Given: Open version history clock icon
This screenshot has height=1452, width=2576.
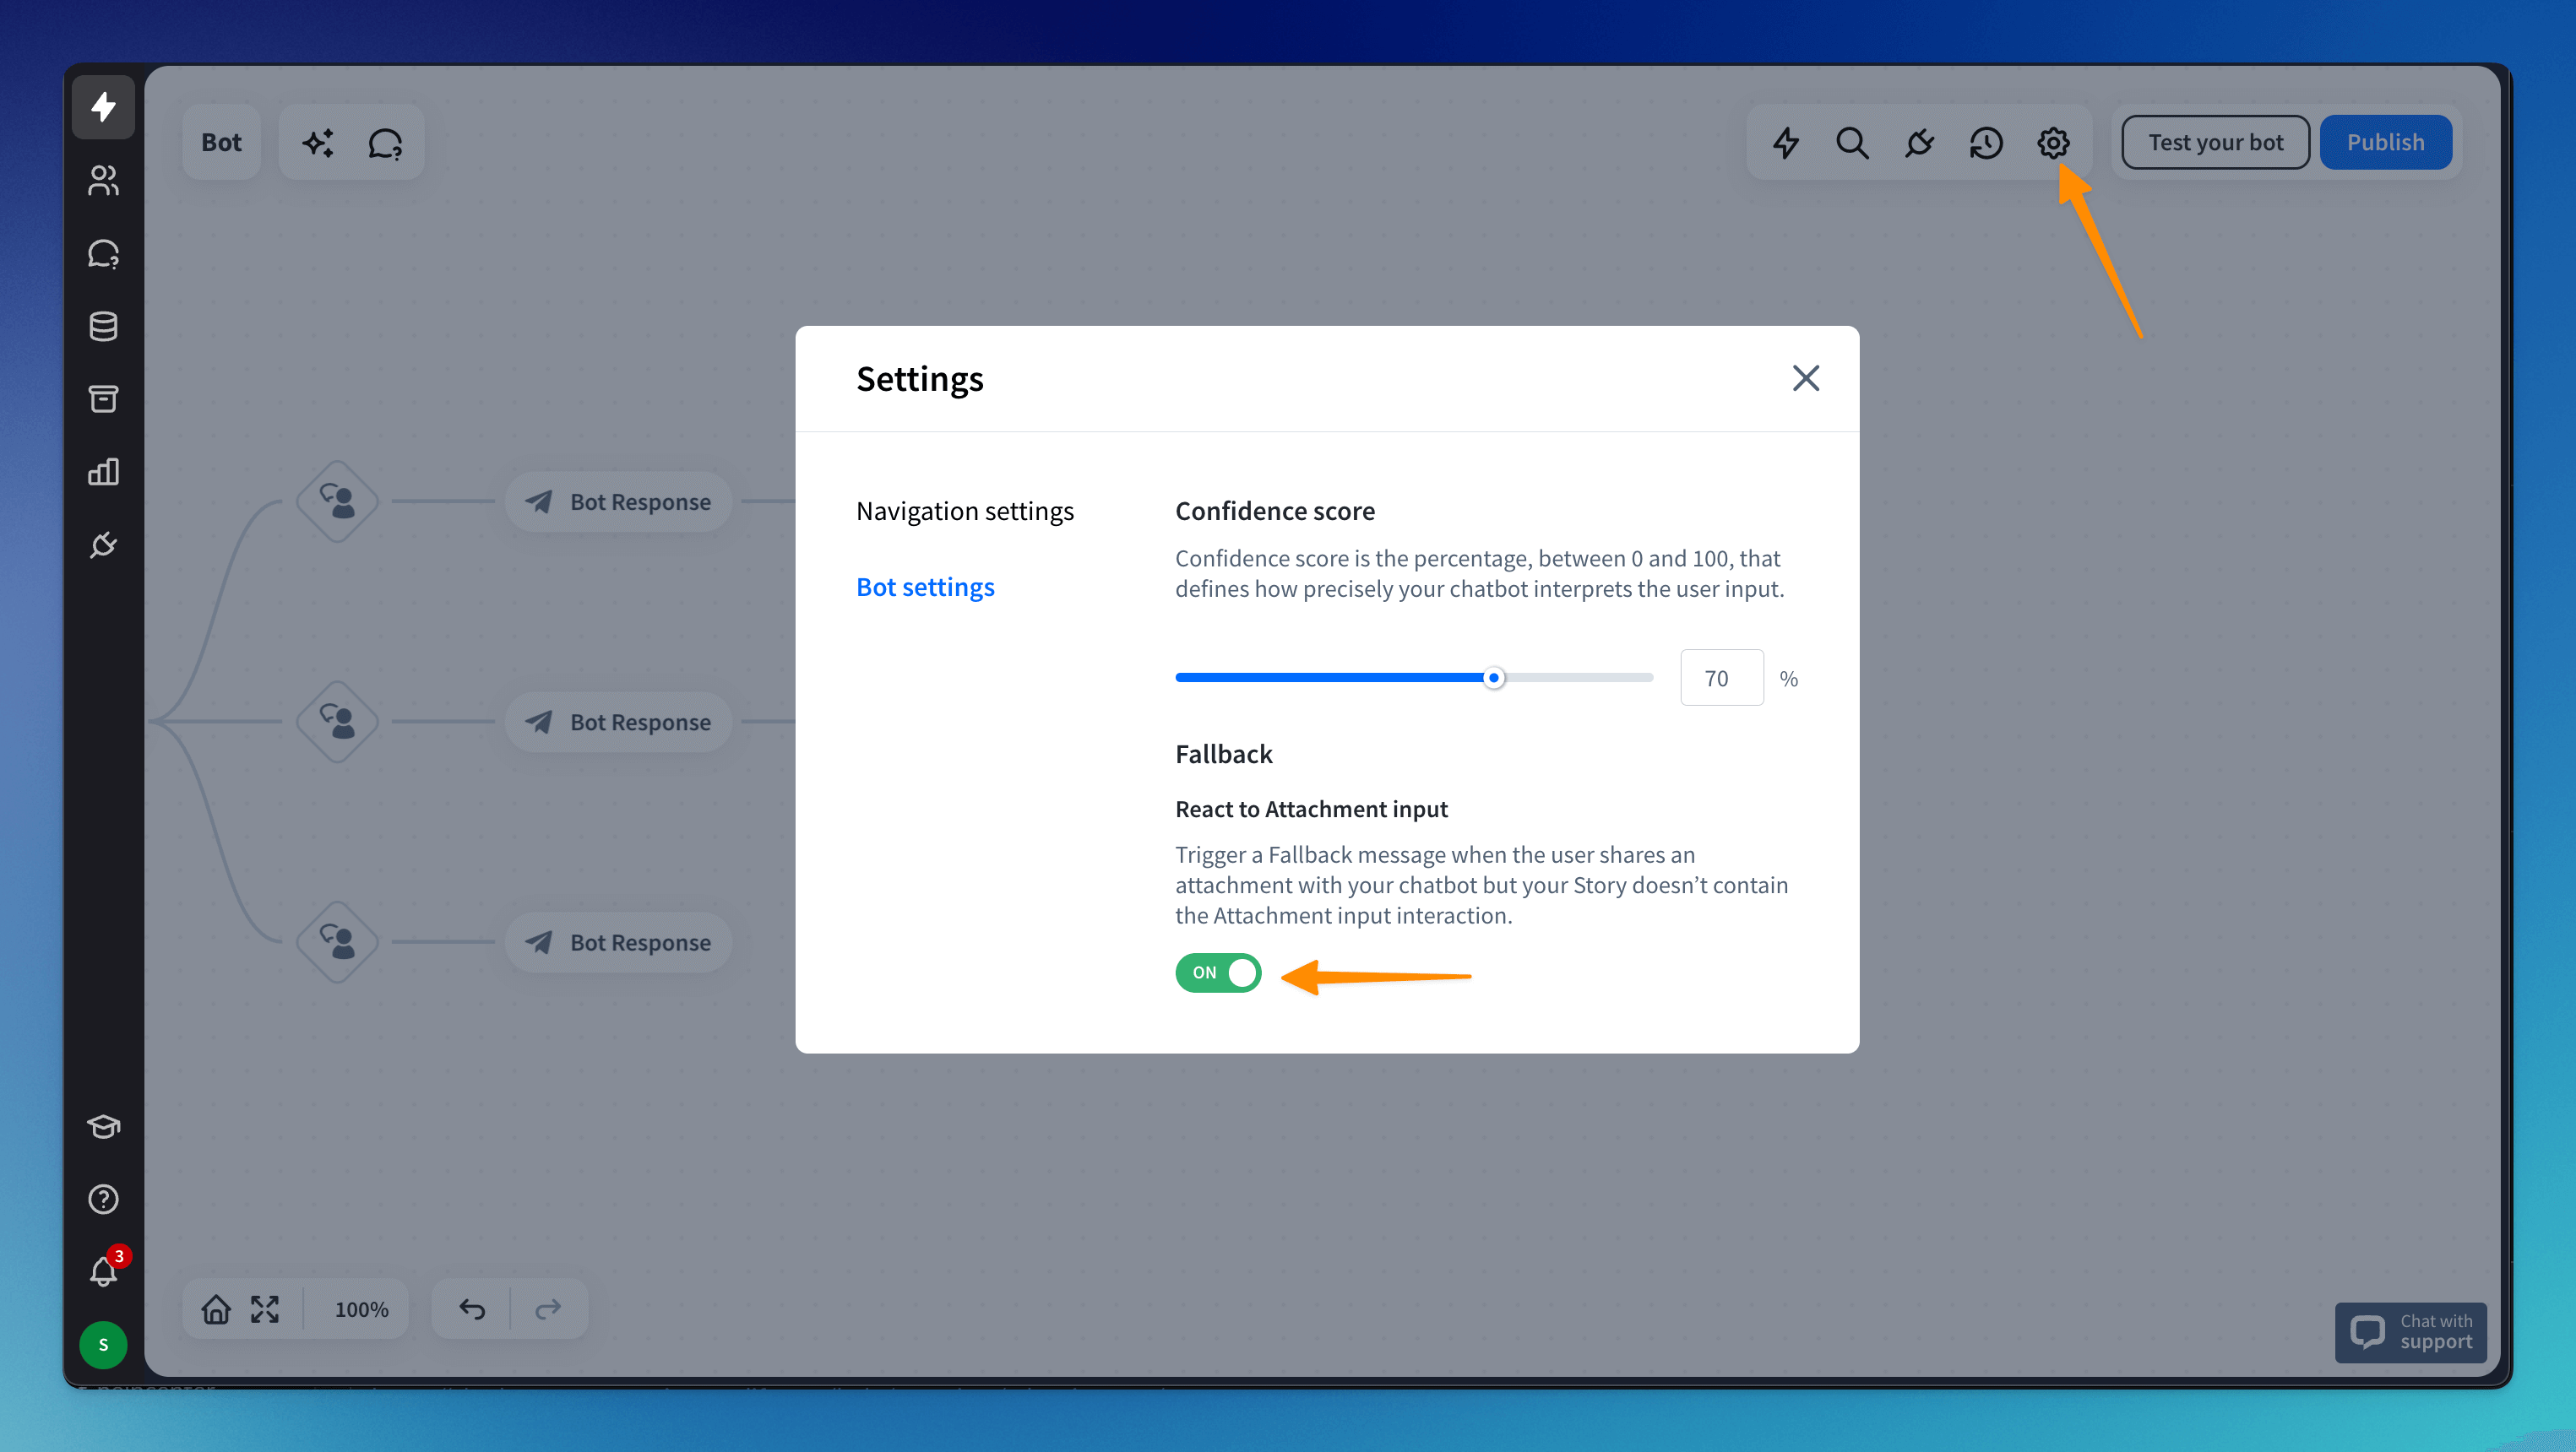Looking at the screenshot, I should click(1986, 143).
